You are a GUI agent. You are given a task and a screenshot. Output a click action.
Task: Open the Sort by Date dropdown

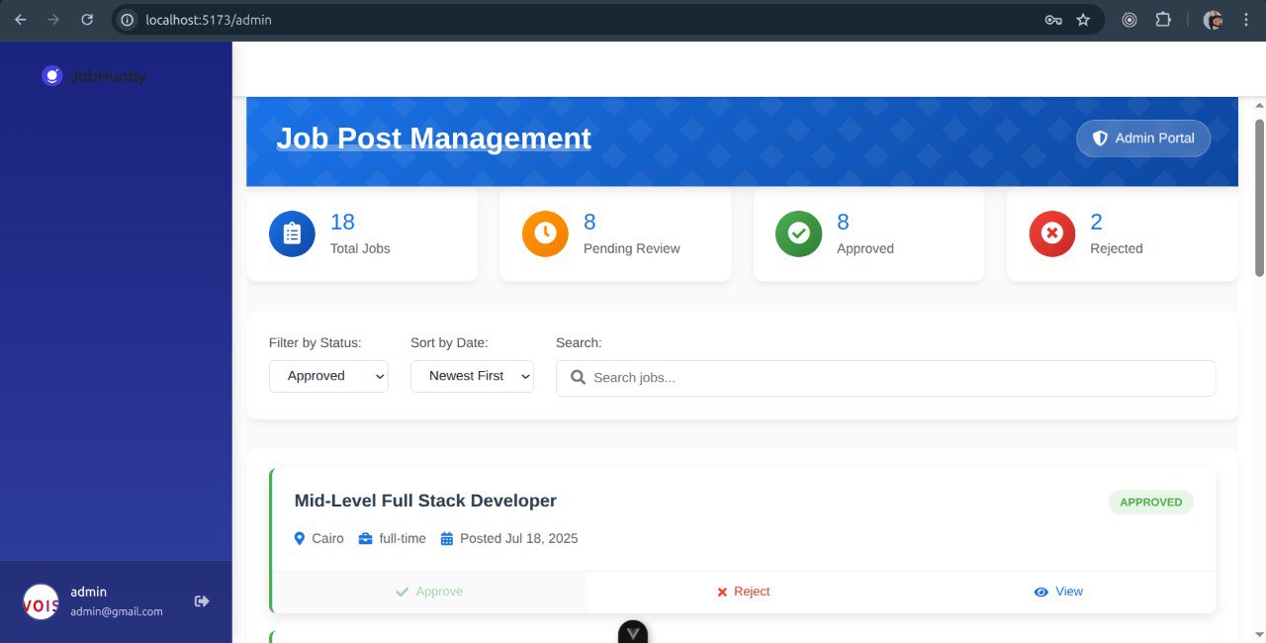(472, 376)
